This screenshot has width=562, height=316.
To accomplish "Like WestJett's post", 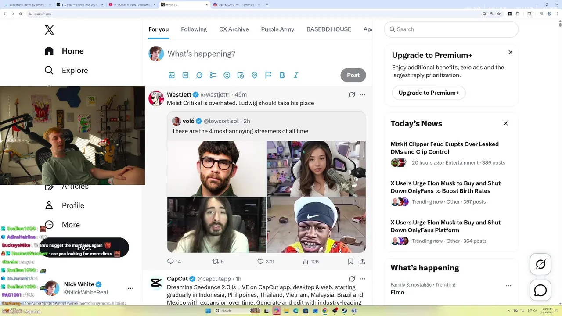I will click(x=266, y=262).
